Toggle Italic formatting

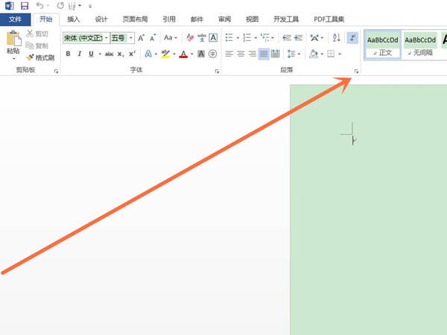(x=80, y=54)
